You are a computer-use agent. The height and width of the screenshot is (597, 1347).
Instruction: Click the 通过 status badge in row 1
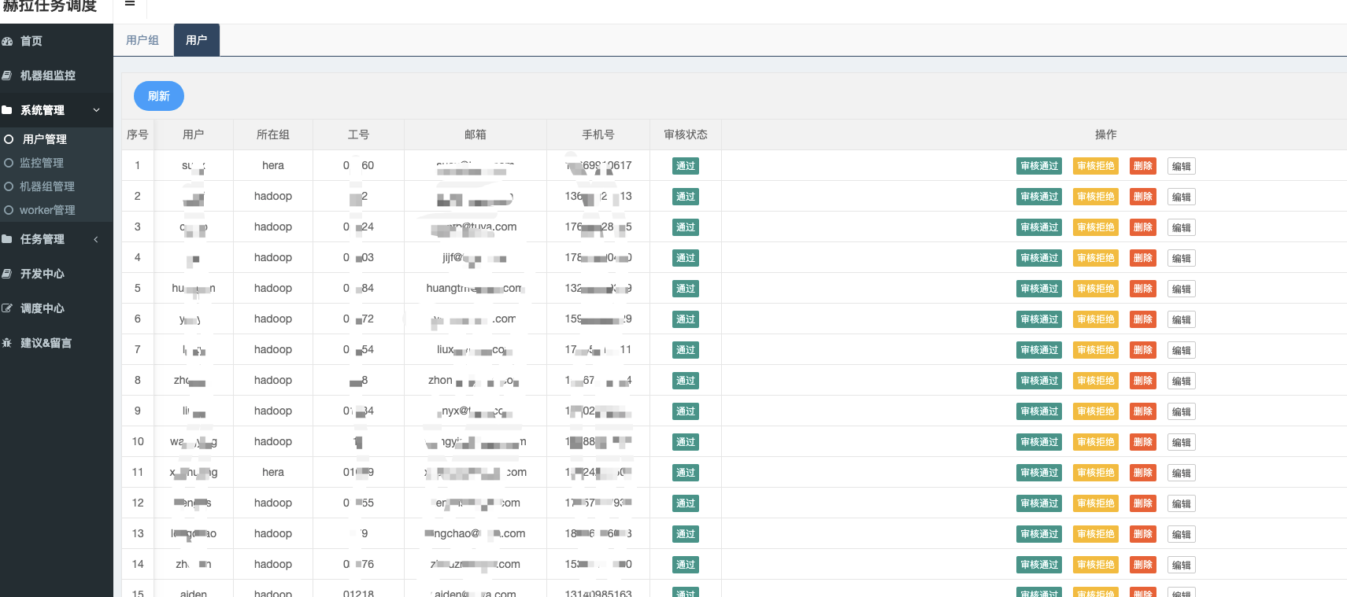coord(686,166)
